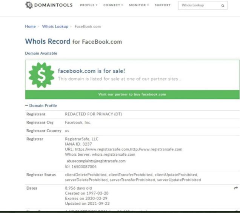
Task: Open the Profile dropdown menu
Action: tap(89, 5)
